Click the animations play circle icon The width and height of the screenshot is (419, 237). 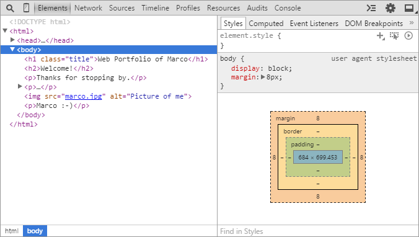tap(408, 35)
